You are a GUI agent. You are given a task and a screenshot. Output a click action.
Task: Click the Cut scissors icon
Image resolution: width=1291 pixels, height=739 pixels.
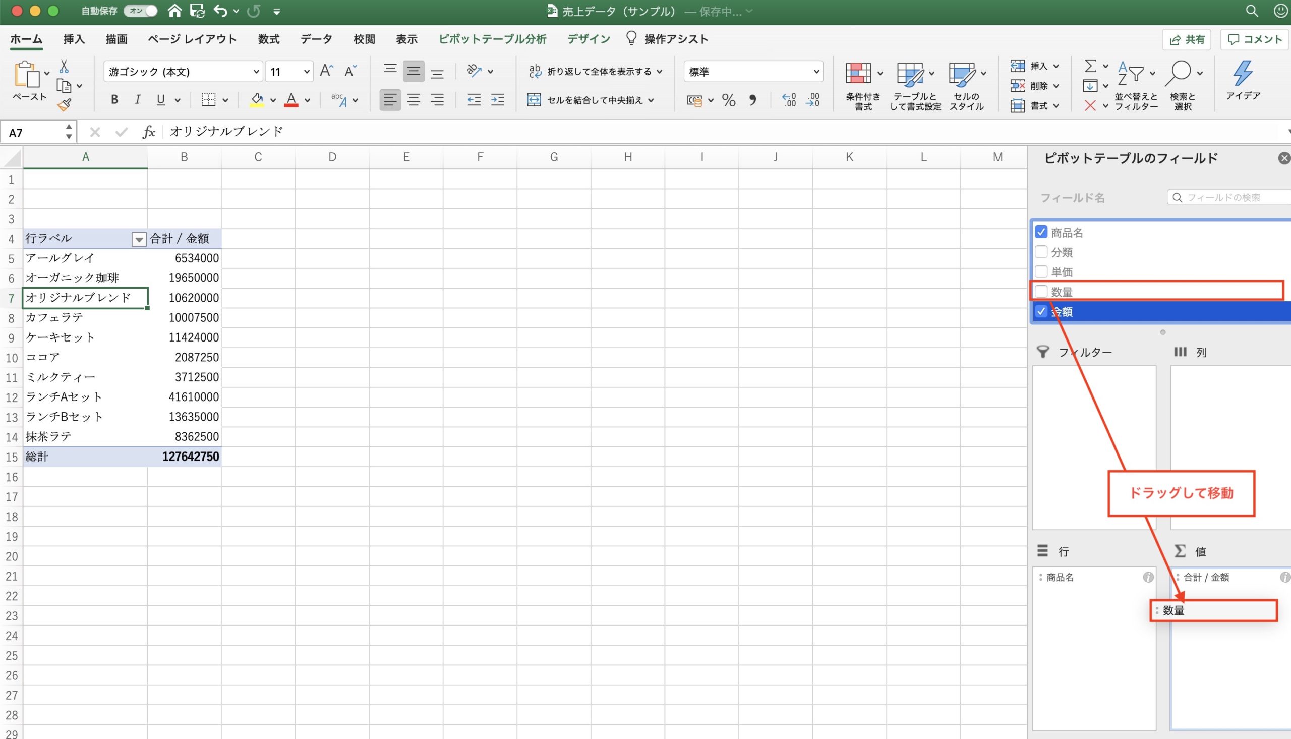[x=64, y=66]
